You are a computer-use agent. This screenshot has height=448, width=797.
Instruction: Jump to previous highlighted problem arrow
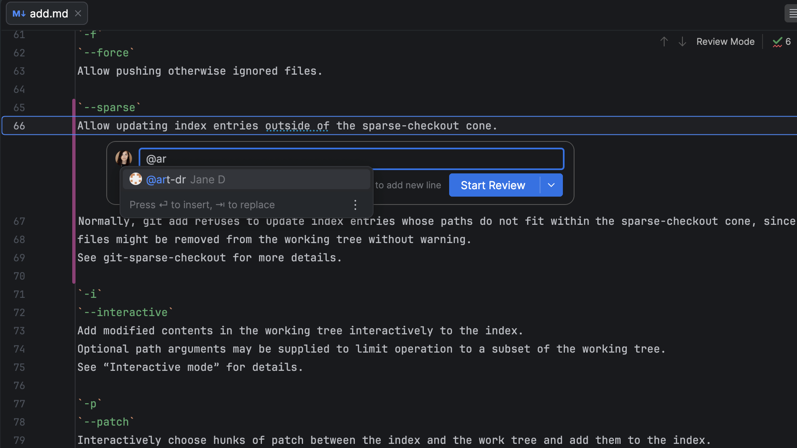coord(664,41)
